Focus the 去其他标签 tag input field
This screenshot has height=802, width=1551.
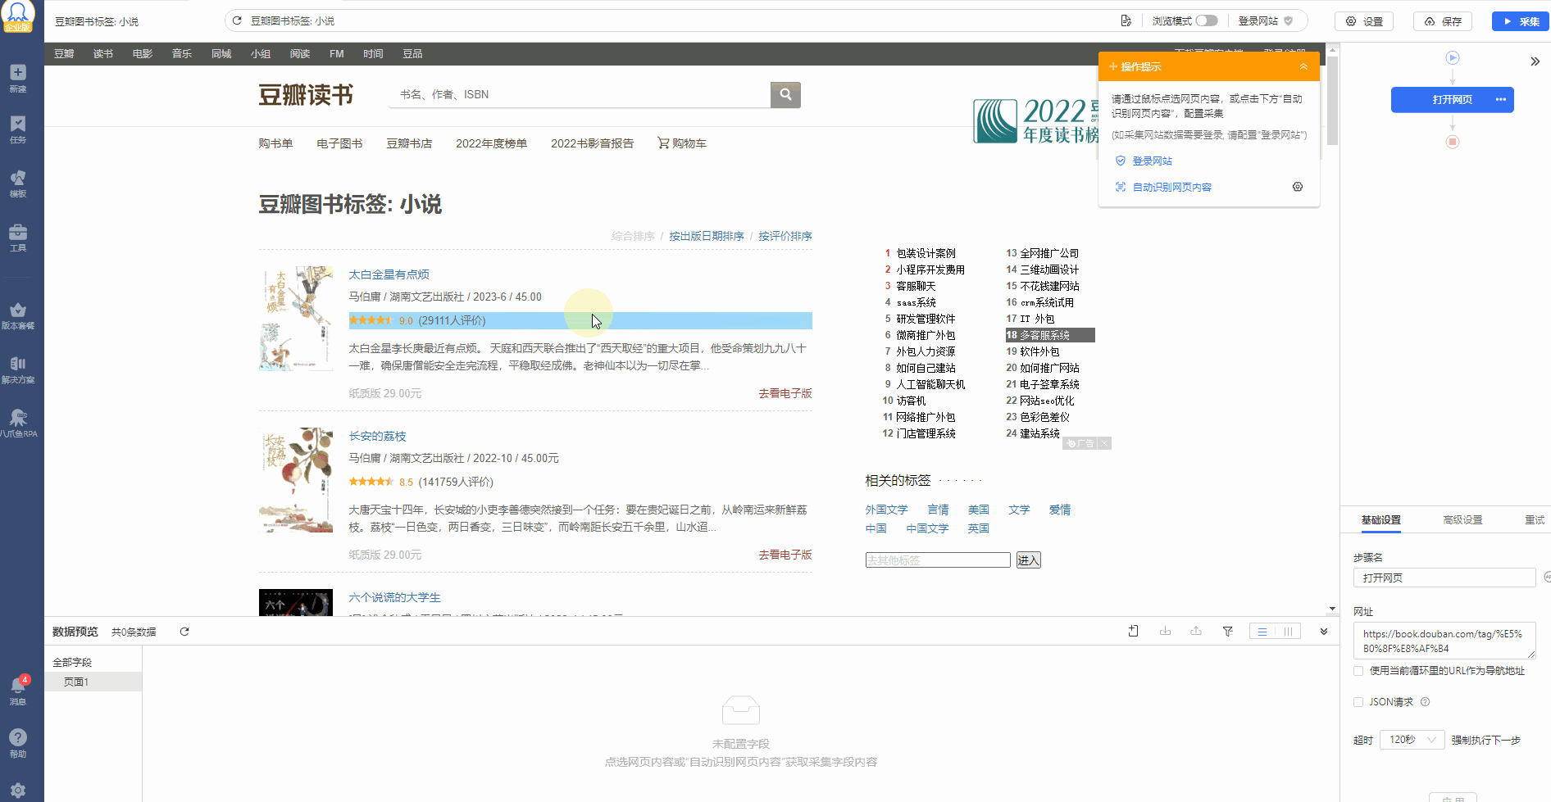tap(938, 560)
